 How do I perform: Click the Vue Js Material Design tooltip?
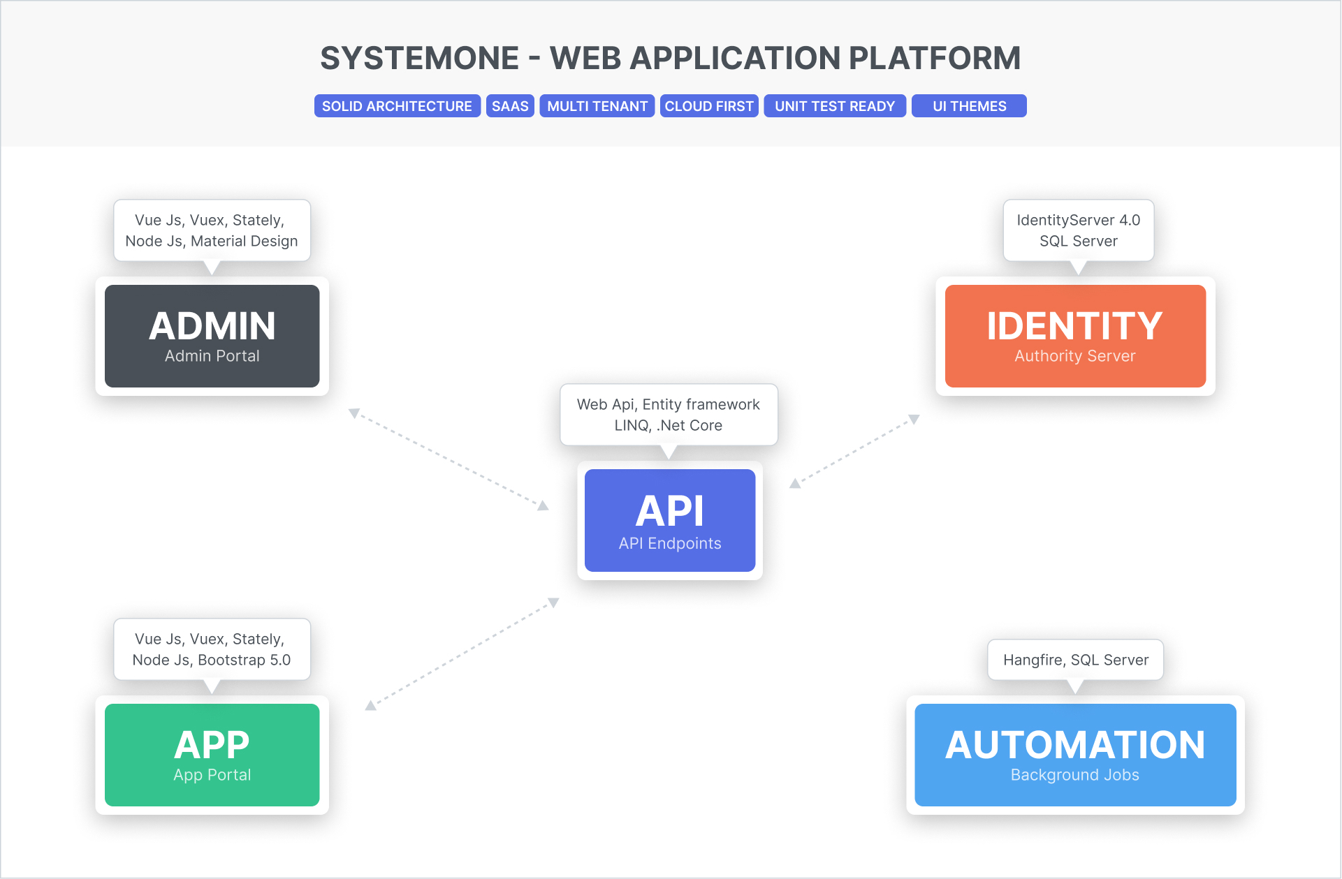tap(212, 230)
